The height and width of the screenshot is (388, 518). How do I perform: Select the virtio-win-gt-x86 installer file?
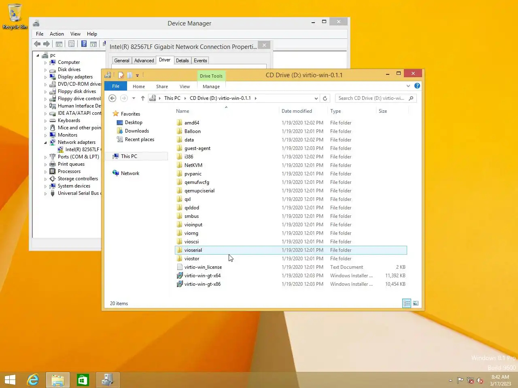click(x=202, y=284)
